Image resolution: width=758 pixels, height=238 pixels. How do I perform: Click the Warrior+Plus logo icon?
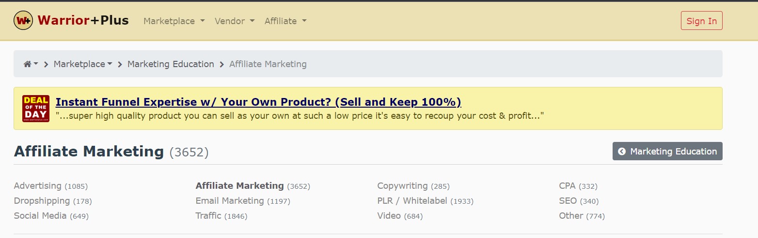[x=23, y=21]
